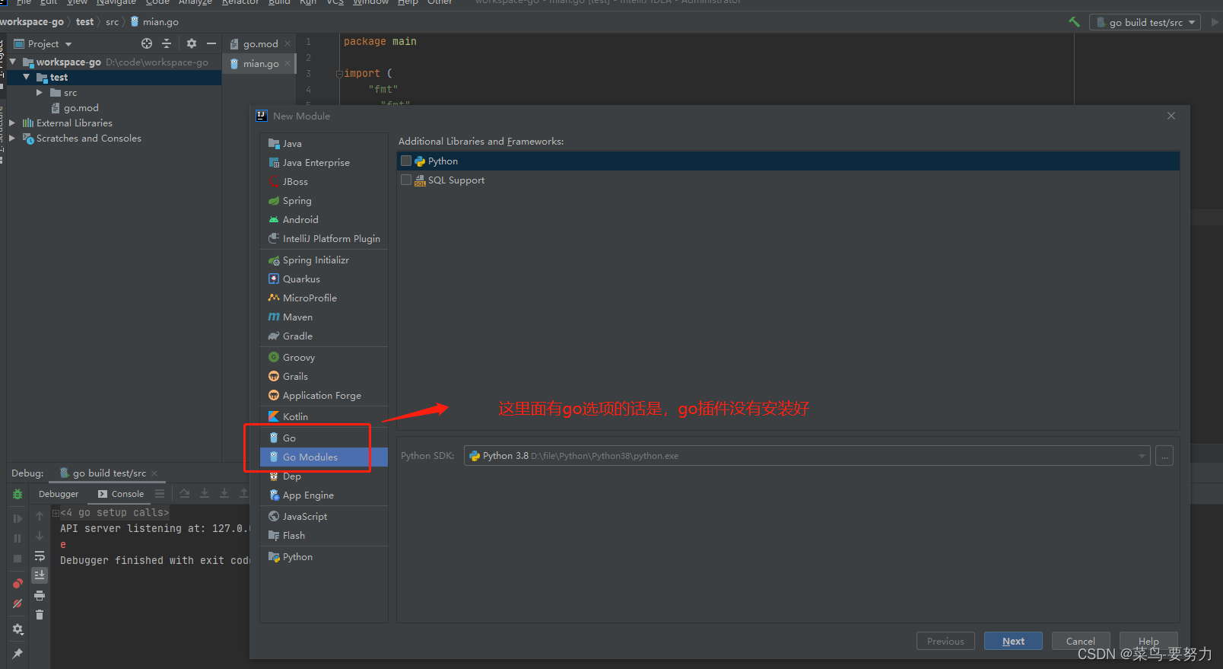This screenshot has width=1223, height=669.
Task: Click locate current file icon in Project panel
Action: (x=147, y=43)
